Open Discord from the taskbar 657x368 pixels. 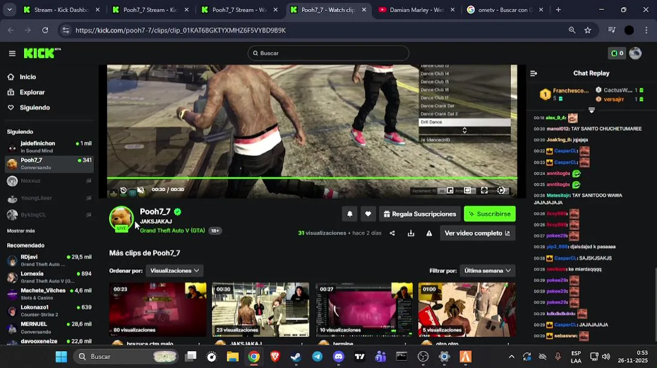click(x=339, y=357)
